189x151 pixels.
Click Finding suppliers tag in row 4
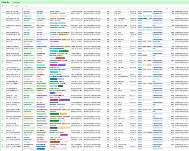(61, 18)
